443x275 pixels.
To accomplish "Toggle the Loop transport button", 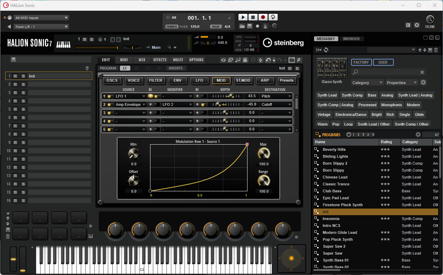I will [273, 17].
